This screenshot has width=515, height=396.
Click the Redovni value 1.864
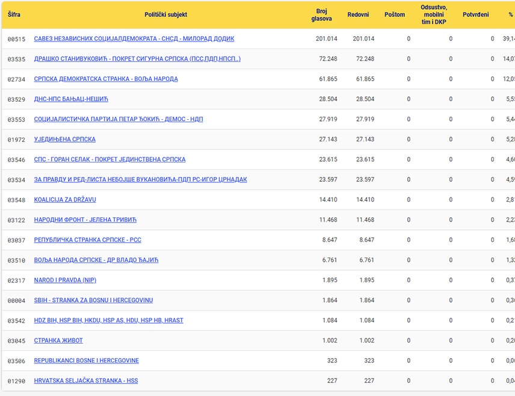click(x=367, y=300)
